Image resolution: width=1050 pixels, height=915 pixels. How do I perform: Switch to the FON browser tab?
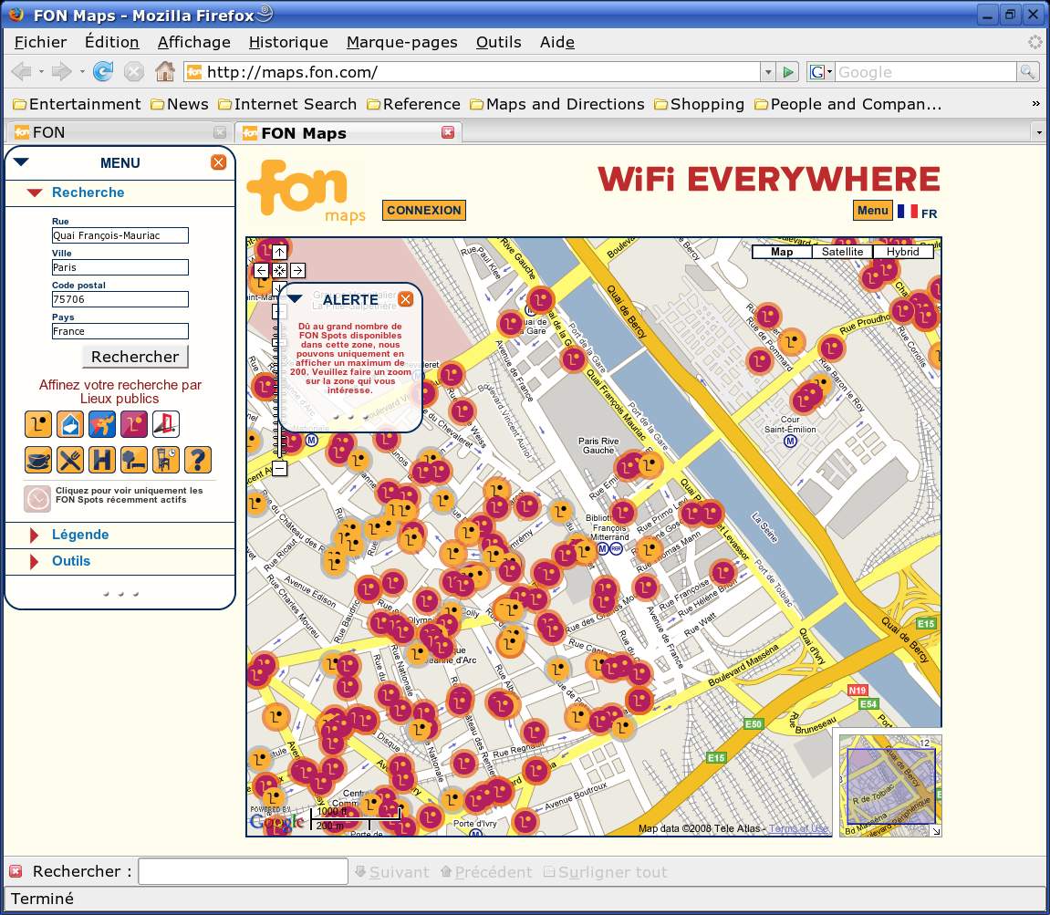109,132
